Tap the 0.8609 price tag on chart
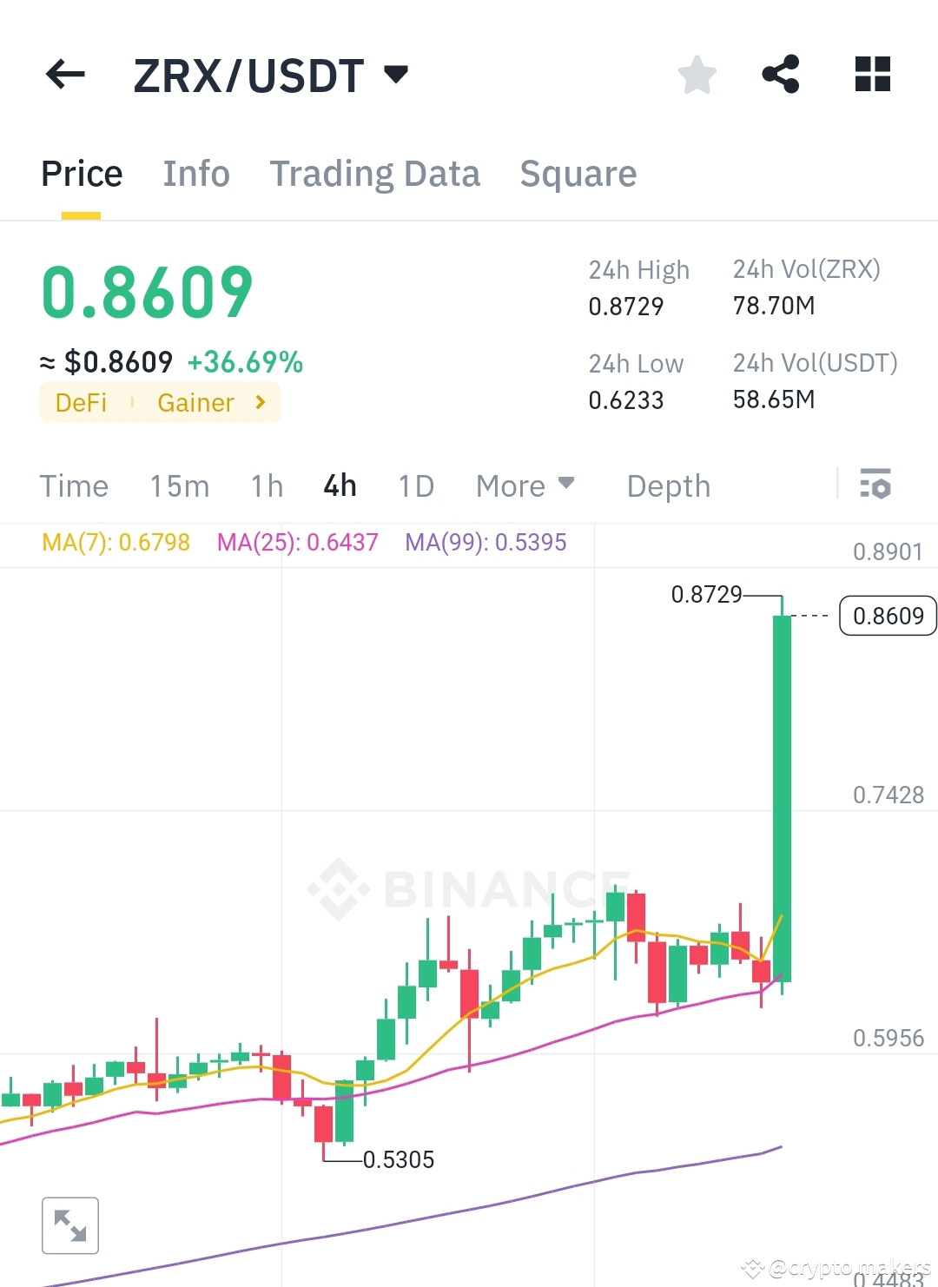The image size is (938, 1287). (x=888, y=616)
